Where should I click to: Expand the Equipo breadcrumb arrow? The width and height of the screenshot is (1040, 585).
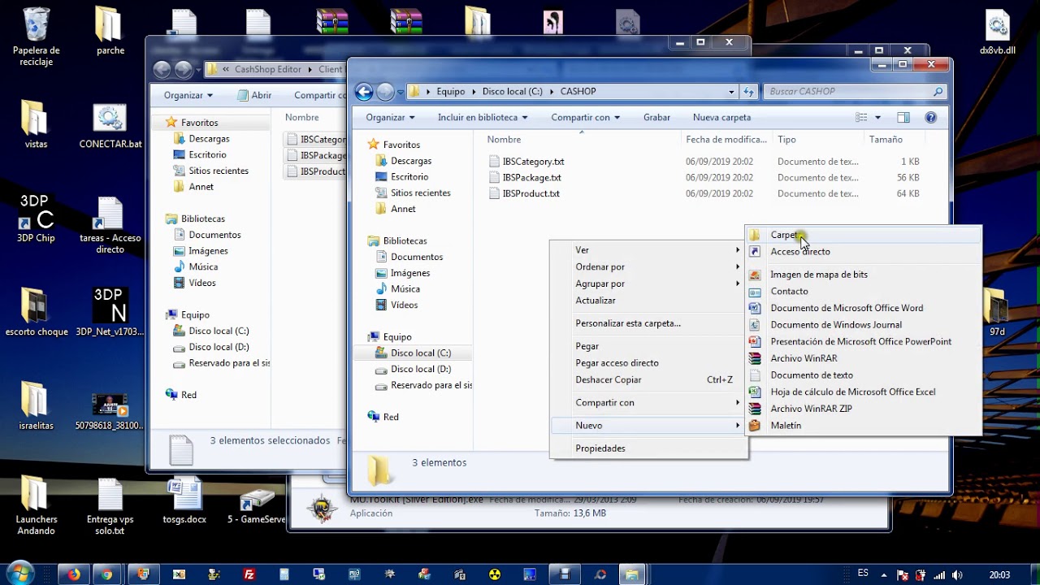pos(474,92)
